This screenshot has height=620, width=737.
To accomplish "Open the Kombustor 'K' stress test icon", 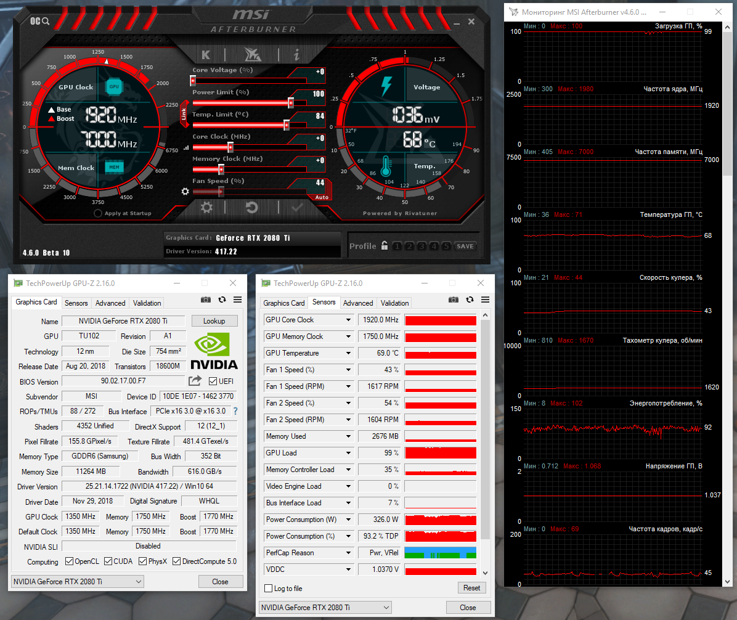I will point(206,54).
